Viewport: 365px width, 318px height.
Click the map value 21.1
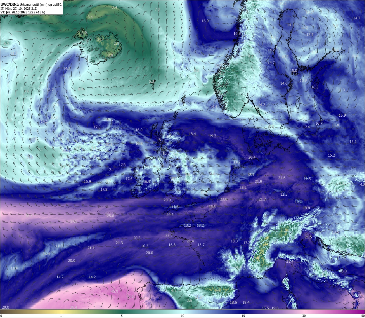click(x=91, y=248)
